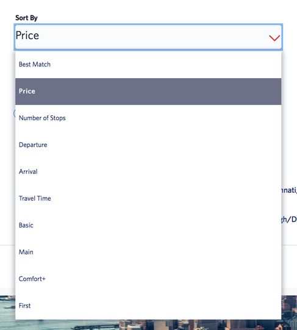Click the partially visible "gh/D" text
This screenshot has width=297, height=330.
coord(289,220)
